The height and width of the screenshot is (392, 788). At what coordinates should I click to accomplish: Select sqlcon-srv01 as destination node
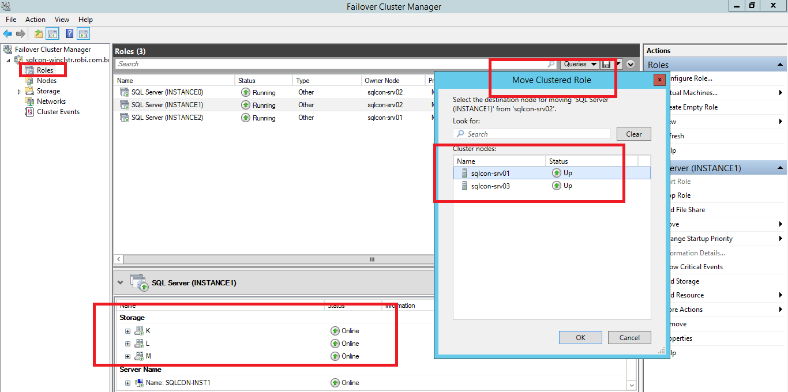(x=552, y=173)
